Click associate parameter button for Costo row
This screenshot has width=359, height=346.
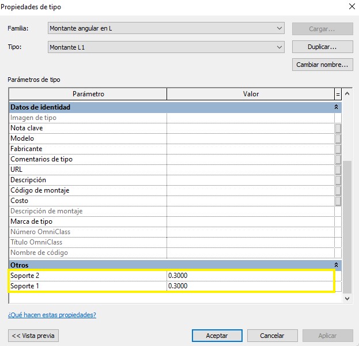pos(338,201)
